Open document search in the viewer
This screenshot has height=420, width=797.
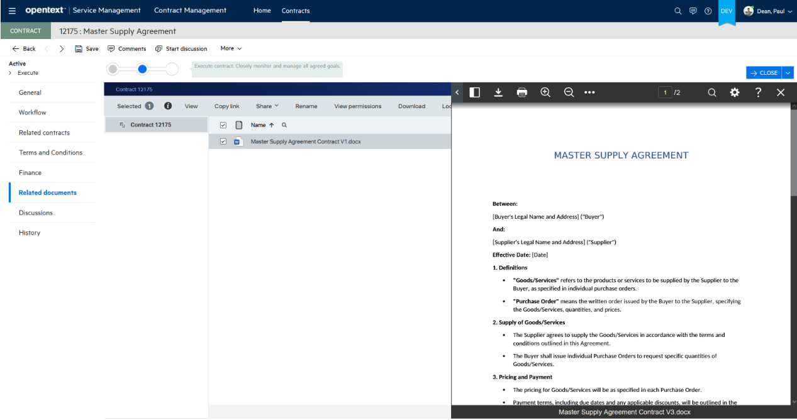point(711,92)
